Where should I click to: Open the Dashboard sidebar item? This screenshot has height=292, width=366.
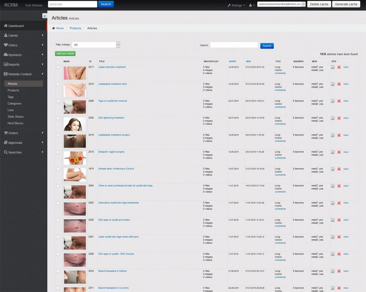pyautogui.click(x=23, y=26)
